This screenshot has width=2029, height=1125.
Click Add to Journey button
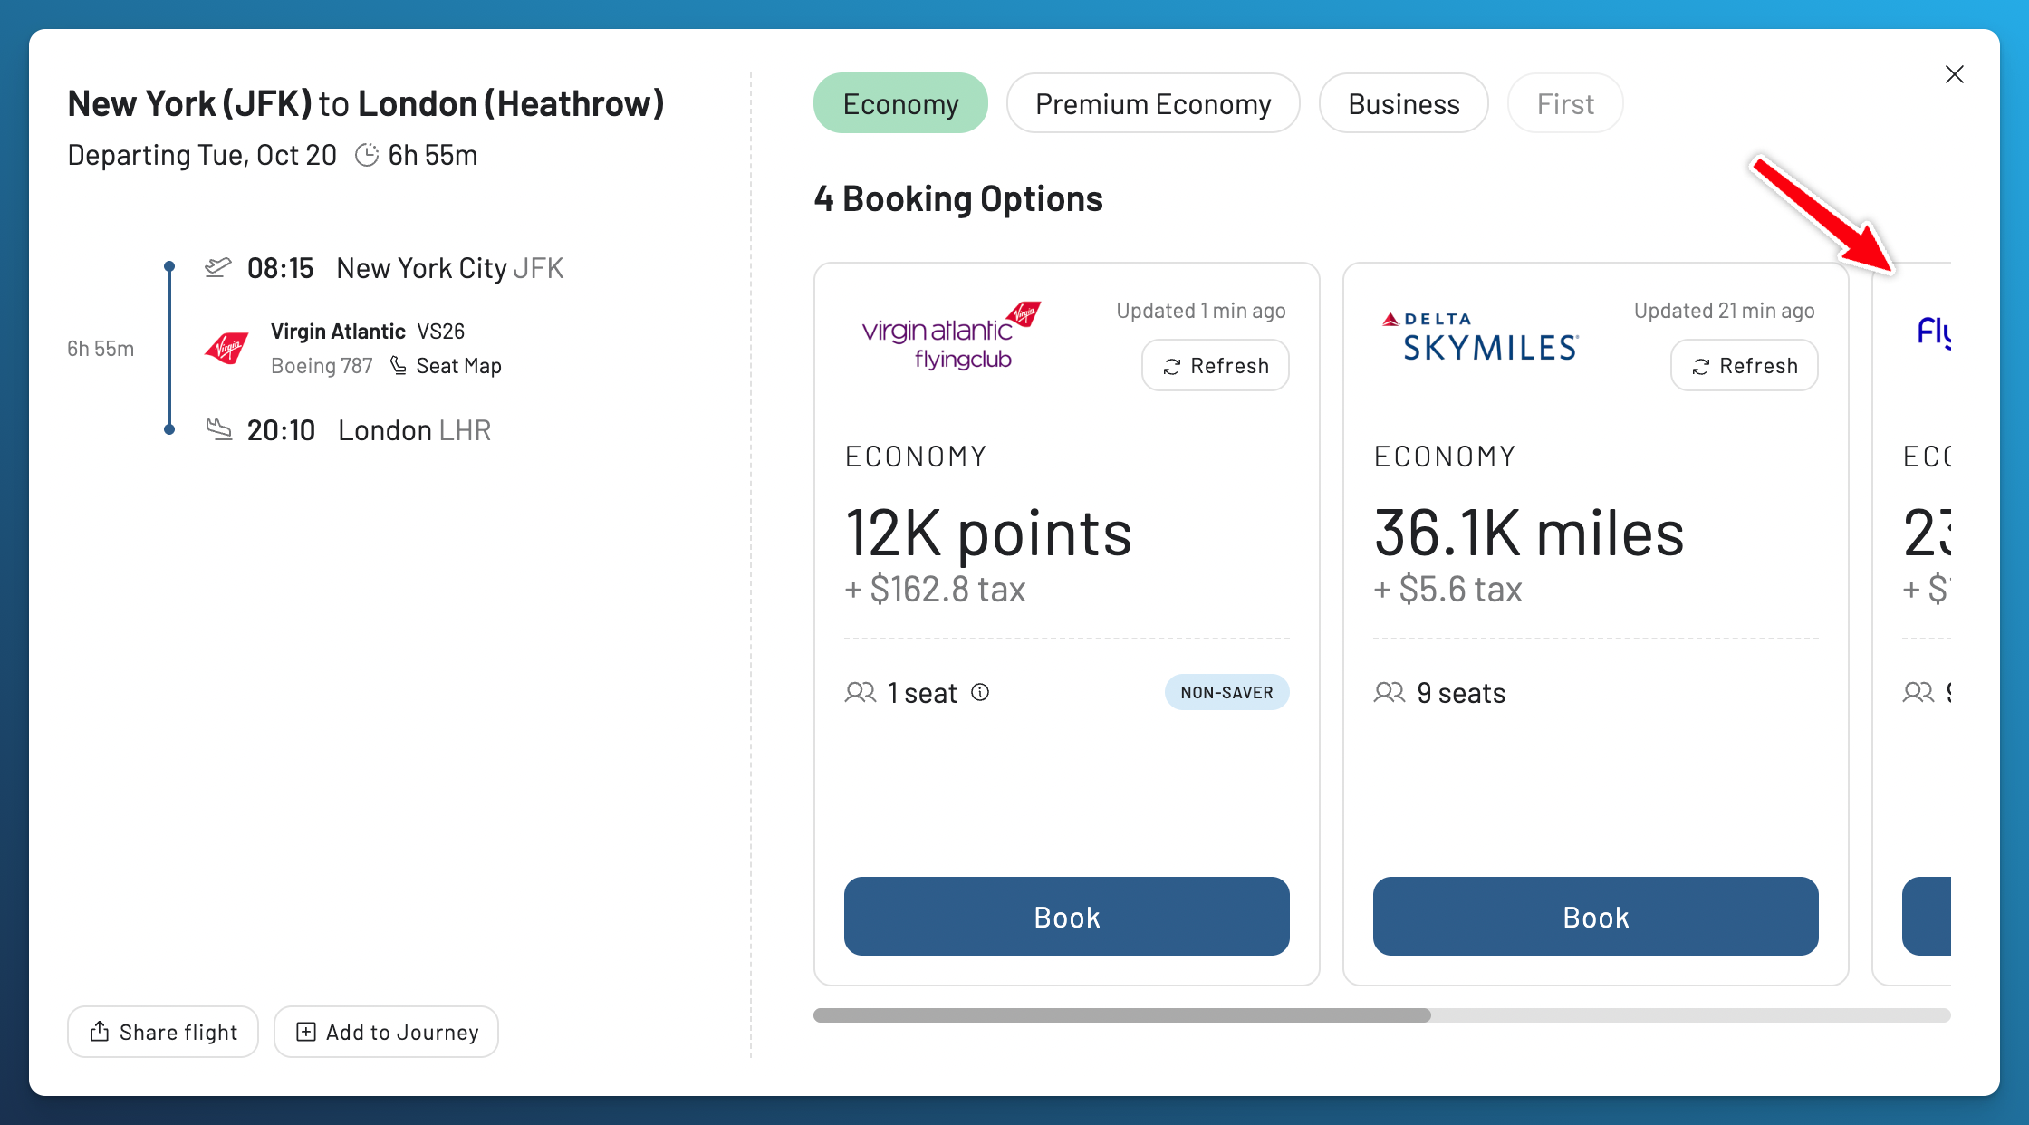tap(386, 1032)
